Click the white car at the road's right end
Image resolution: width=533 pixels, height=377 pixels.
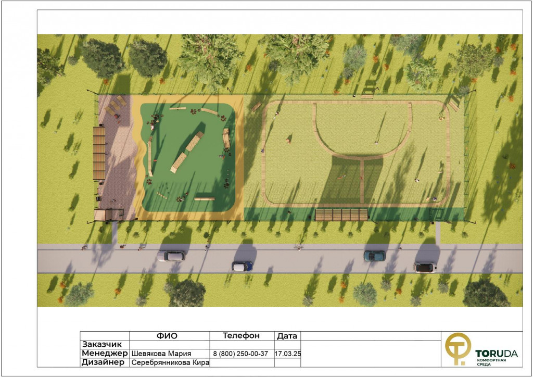(424, 267)
